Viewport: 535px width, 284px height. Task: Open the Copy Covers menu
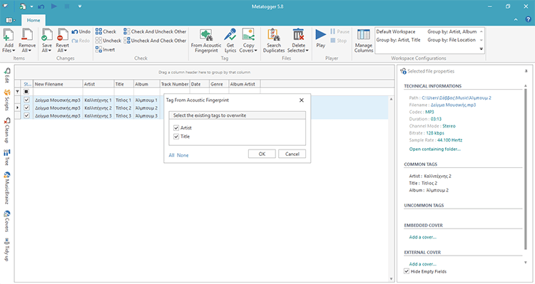(248, 41)
